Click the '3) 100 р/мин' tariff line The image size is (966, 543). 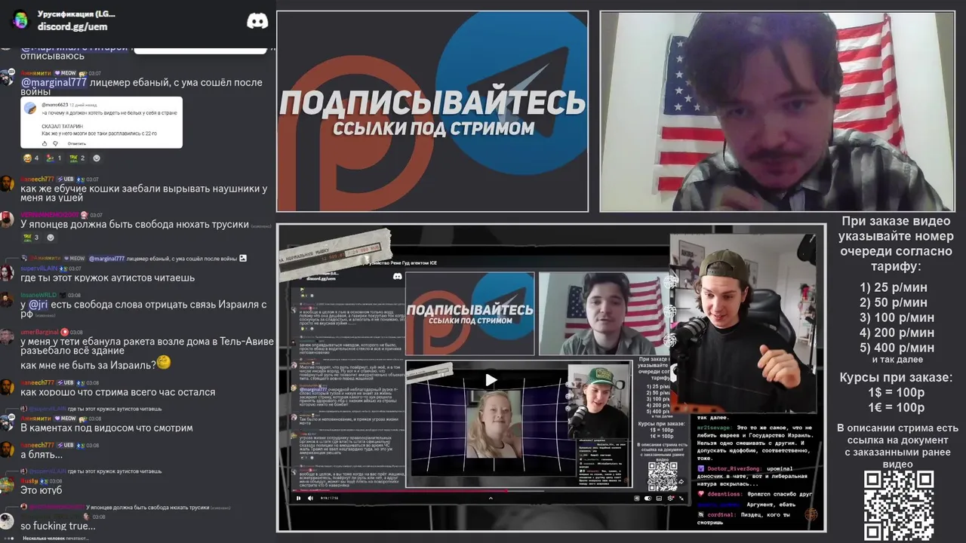(x=897, y=318)
